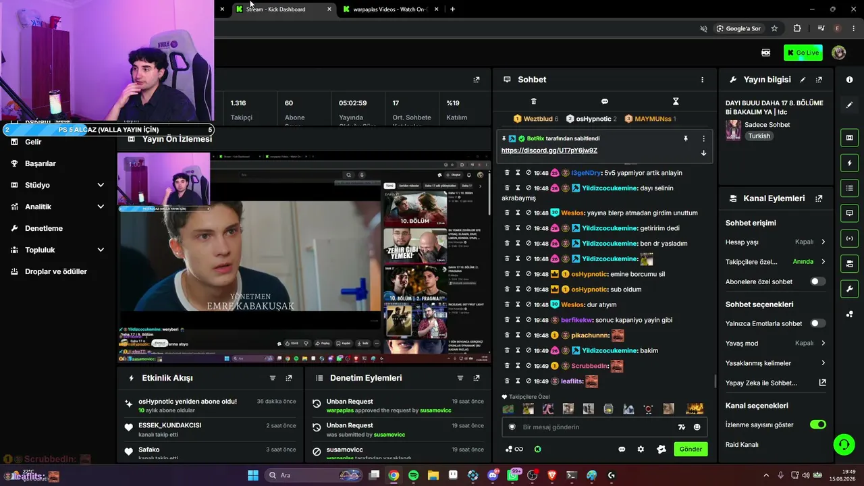This screenshot has height=486, width=864.
Task: Open the discord.gg invite link
Action: click(549, 151)
